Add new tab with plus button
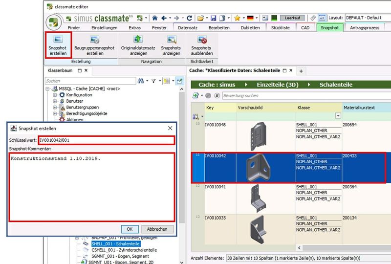Image resolution: width=391 pixels, height=264 pixels. (301, 71)
